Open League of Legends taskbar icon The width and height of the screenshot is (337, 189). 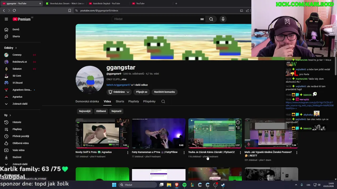click(x=192, y=185)
